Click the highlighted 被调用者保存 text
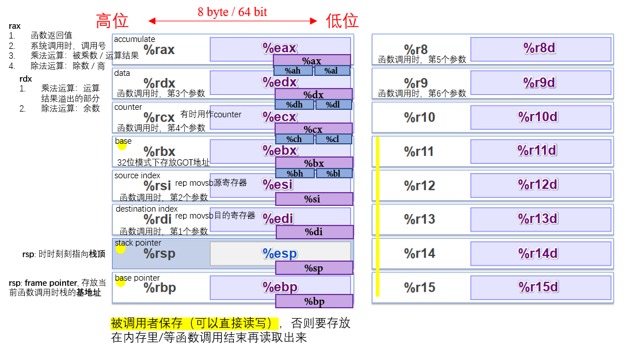The width and height of the screenshot is (628, 352). 195,323
